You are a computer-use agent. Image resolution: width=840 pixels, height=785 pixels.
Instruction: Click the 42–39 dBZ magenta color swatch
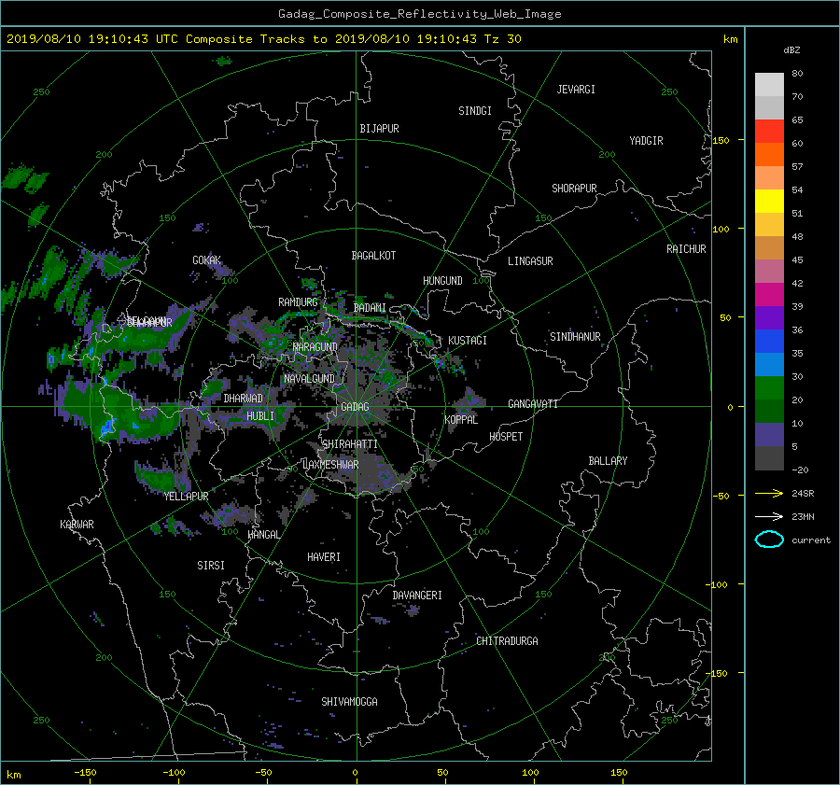coord(769,294)
